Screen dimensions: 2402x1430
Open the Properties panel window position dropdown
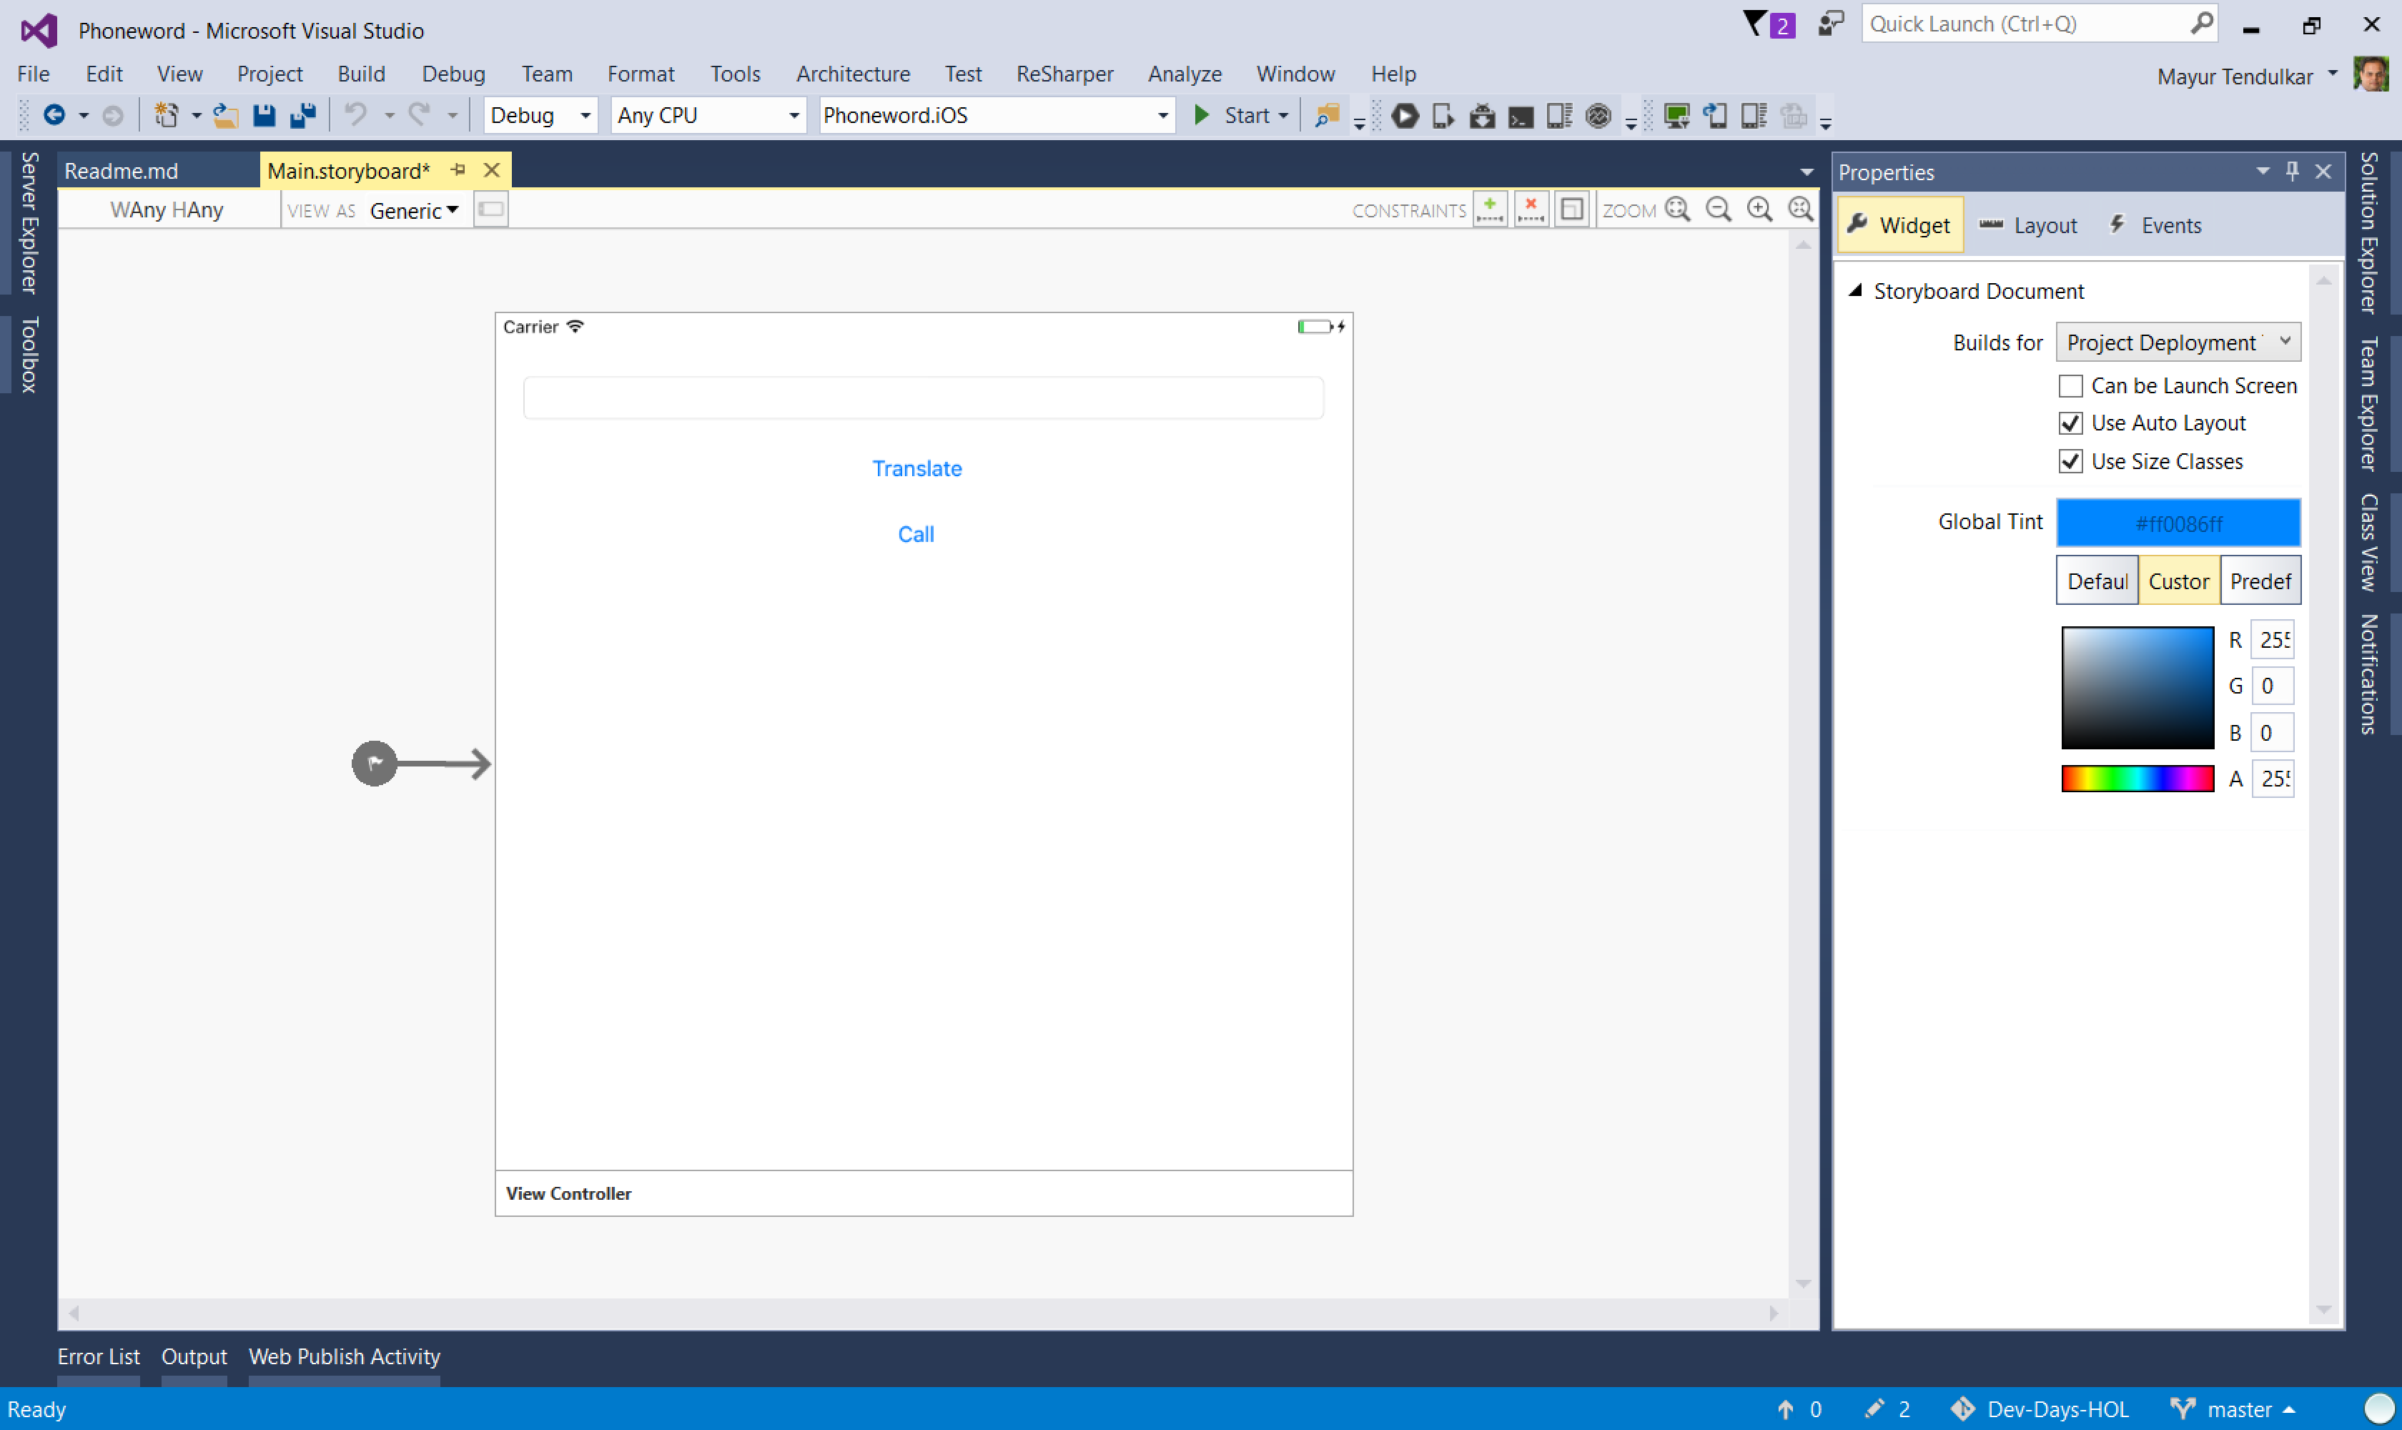(x=2263, y=172)
